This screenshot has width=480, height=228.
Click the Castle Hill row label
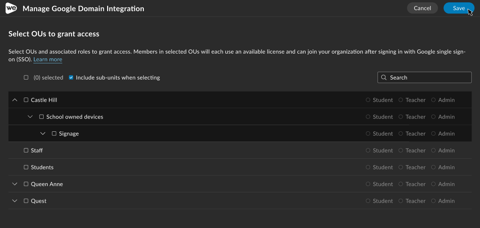click(44, 100)
